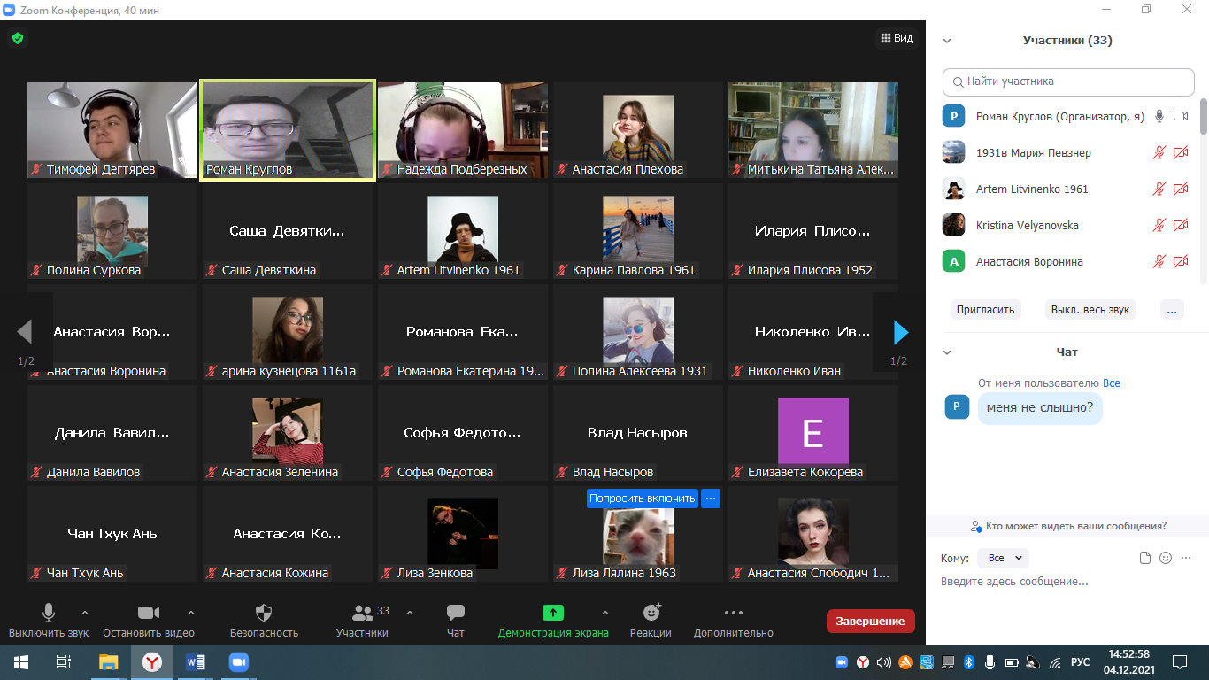The height and width of the screenshot is (680, 1209).
Task: Open the volume control in system tray
Action: [x=883, y=662]
